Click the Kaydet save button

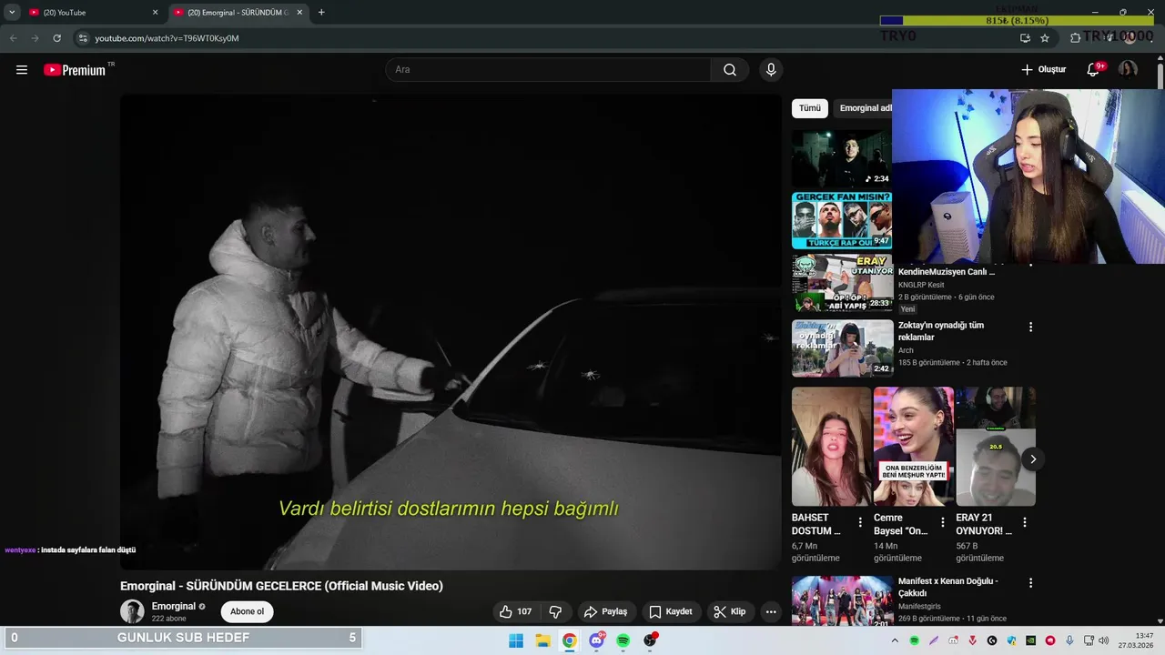pyautogui.click(x=671, y=612)
